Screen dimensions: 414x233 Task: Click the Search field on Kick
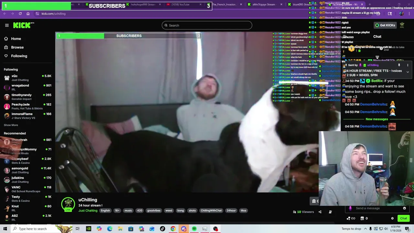(207, 25)
